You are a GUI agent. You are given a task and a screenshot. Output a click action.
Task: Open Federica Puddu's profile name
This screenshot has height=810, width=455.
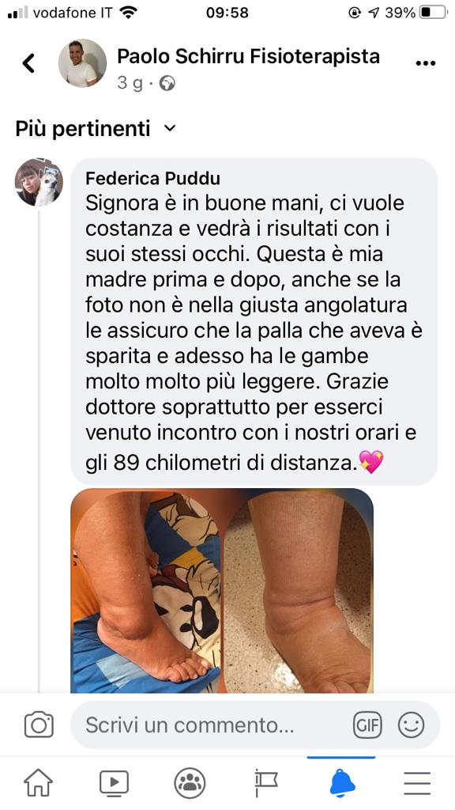coord(152,178)
